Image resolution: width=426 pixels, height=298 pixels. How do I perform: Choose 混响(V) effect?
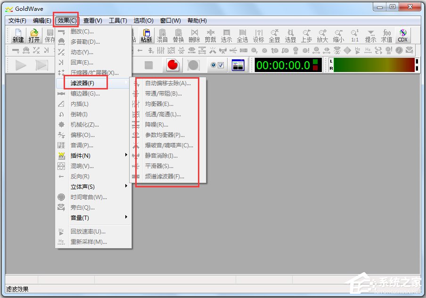tap(93, 166)
